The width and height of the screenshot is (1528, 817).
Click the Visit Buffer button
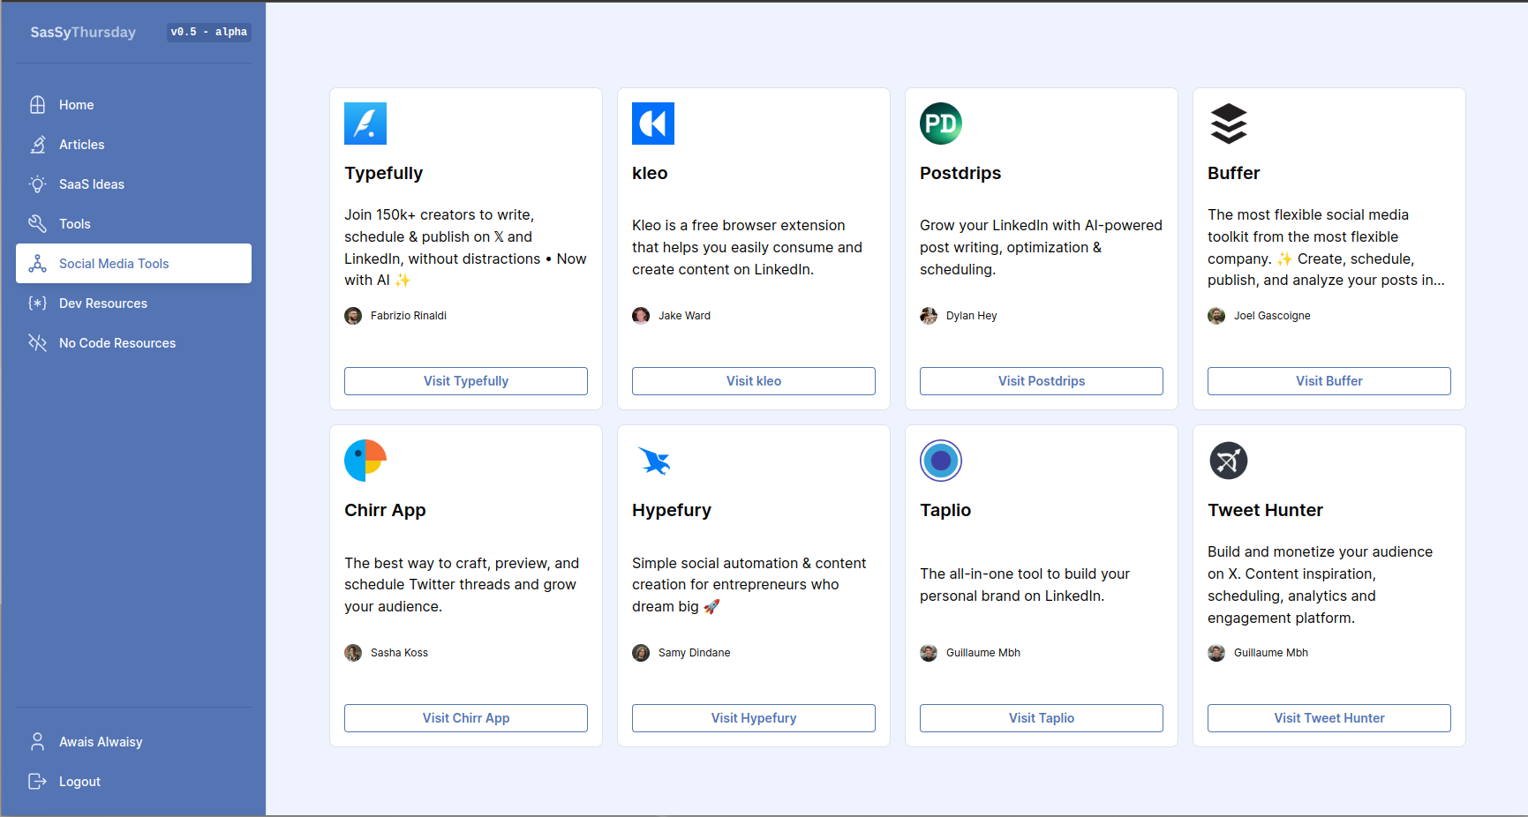pos(1329,381)
